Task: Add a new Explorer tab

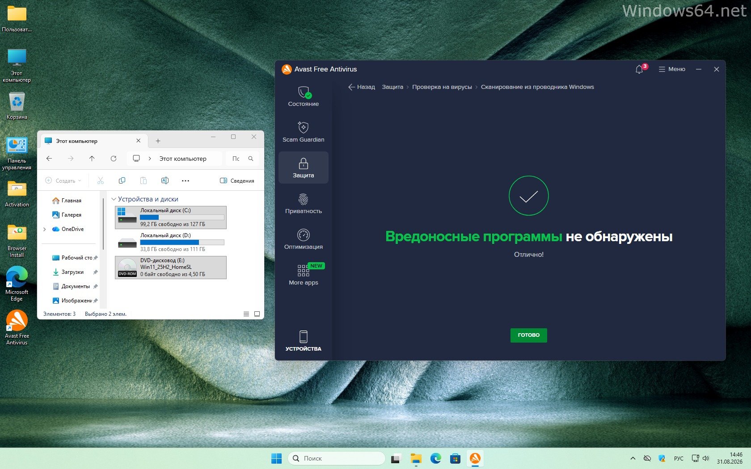Action: pyautogui.click(x=158, y=141)
